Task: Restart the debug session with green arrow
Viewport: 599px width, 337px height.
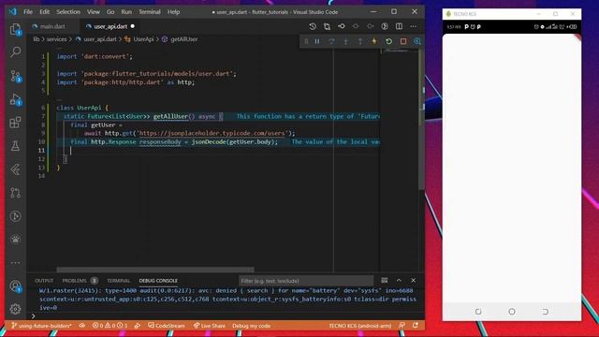Action: (x=389, y=41)
